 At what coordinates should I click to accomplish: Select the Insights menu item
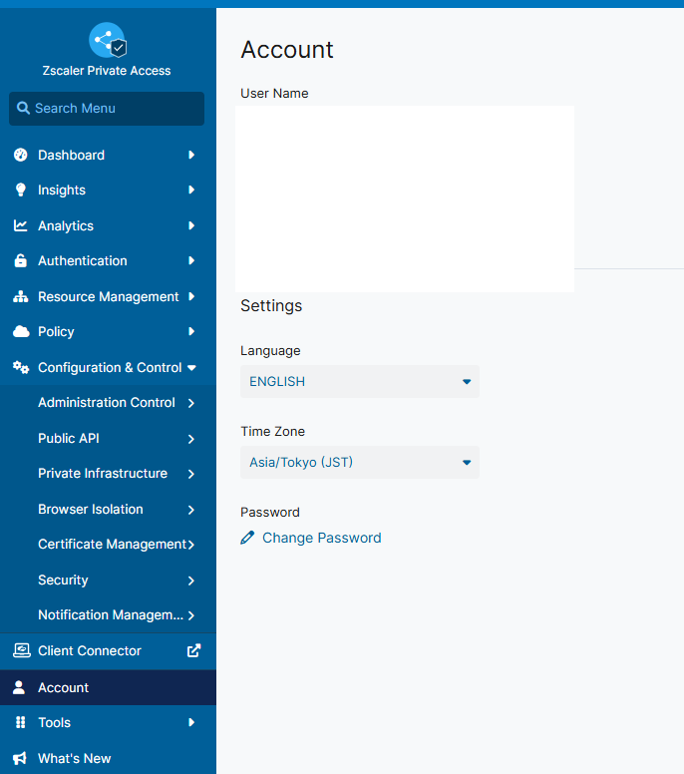(x=108, y=191)
